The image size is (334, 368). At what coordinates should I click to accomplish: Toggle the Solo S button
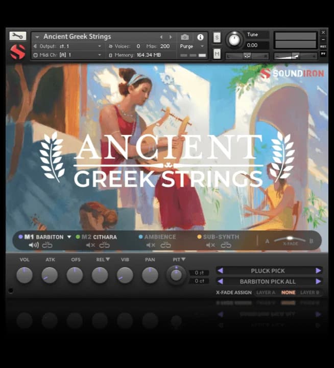click(x=217, y=37)
